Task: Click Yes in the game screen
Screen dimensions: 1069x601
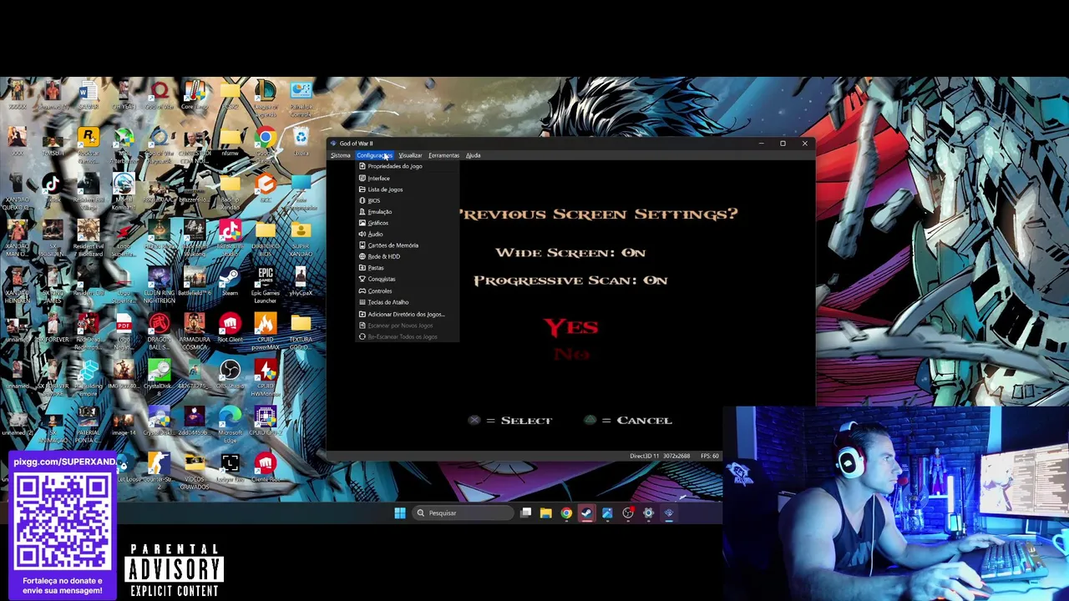Action: [x=571, y=327]
